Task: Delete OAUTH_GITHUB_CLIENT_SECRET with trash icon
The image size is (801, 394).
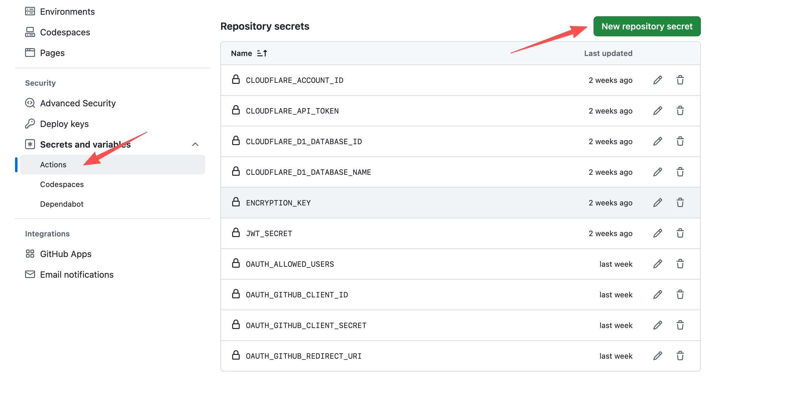Action: (x=680, y=325)
